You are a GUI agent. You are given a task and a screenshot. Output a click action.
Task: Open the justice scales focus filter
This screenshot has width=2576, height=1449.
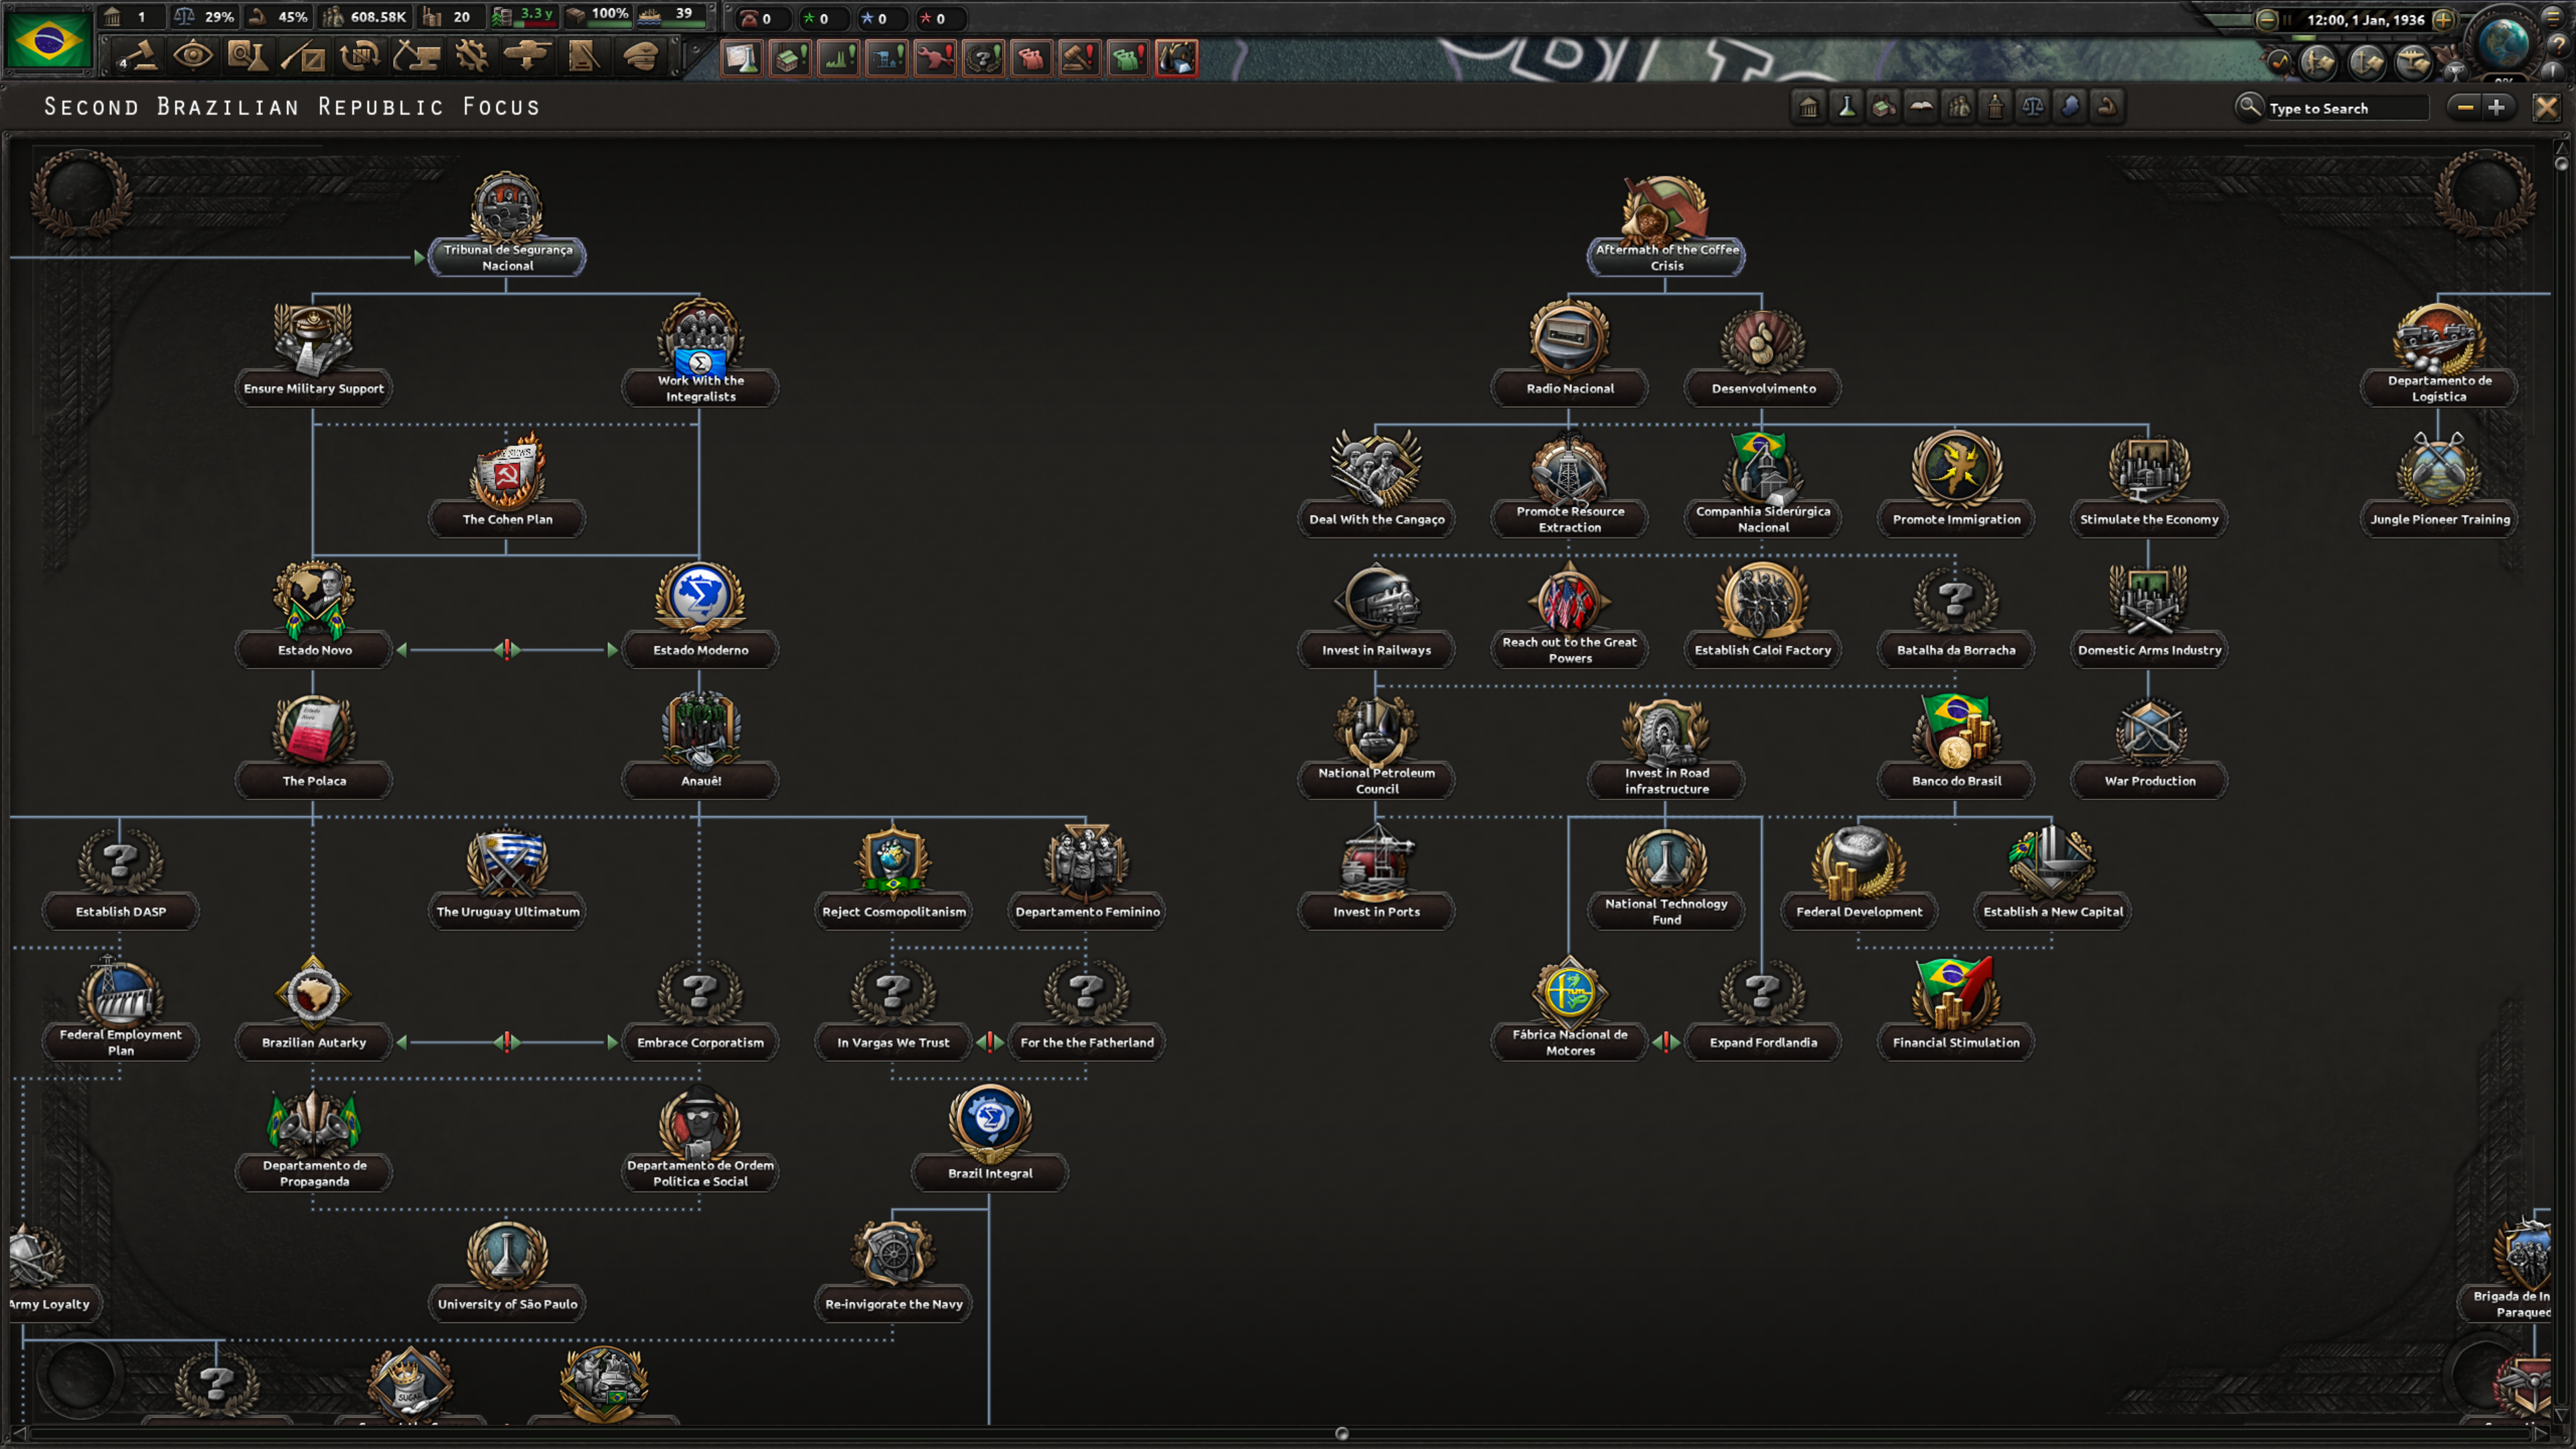2033,106
